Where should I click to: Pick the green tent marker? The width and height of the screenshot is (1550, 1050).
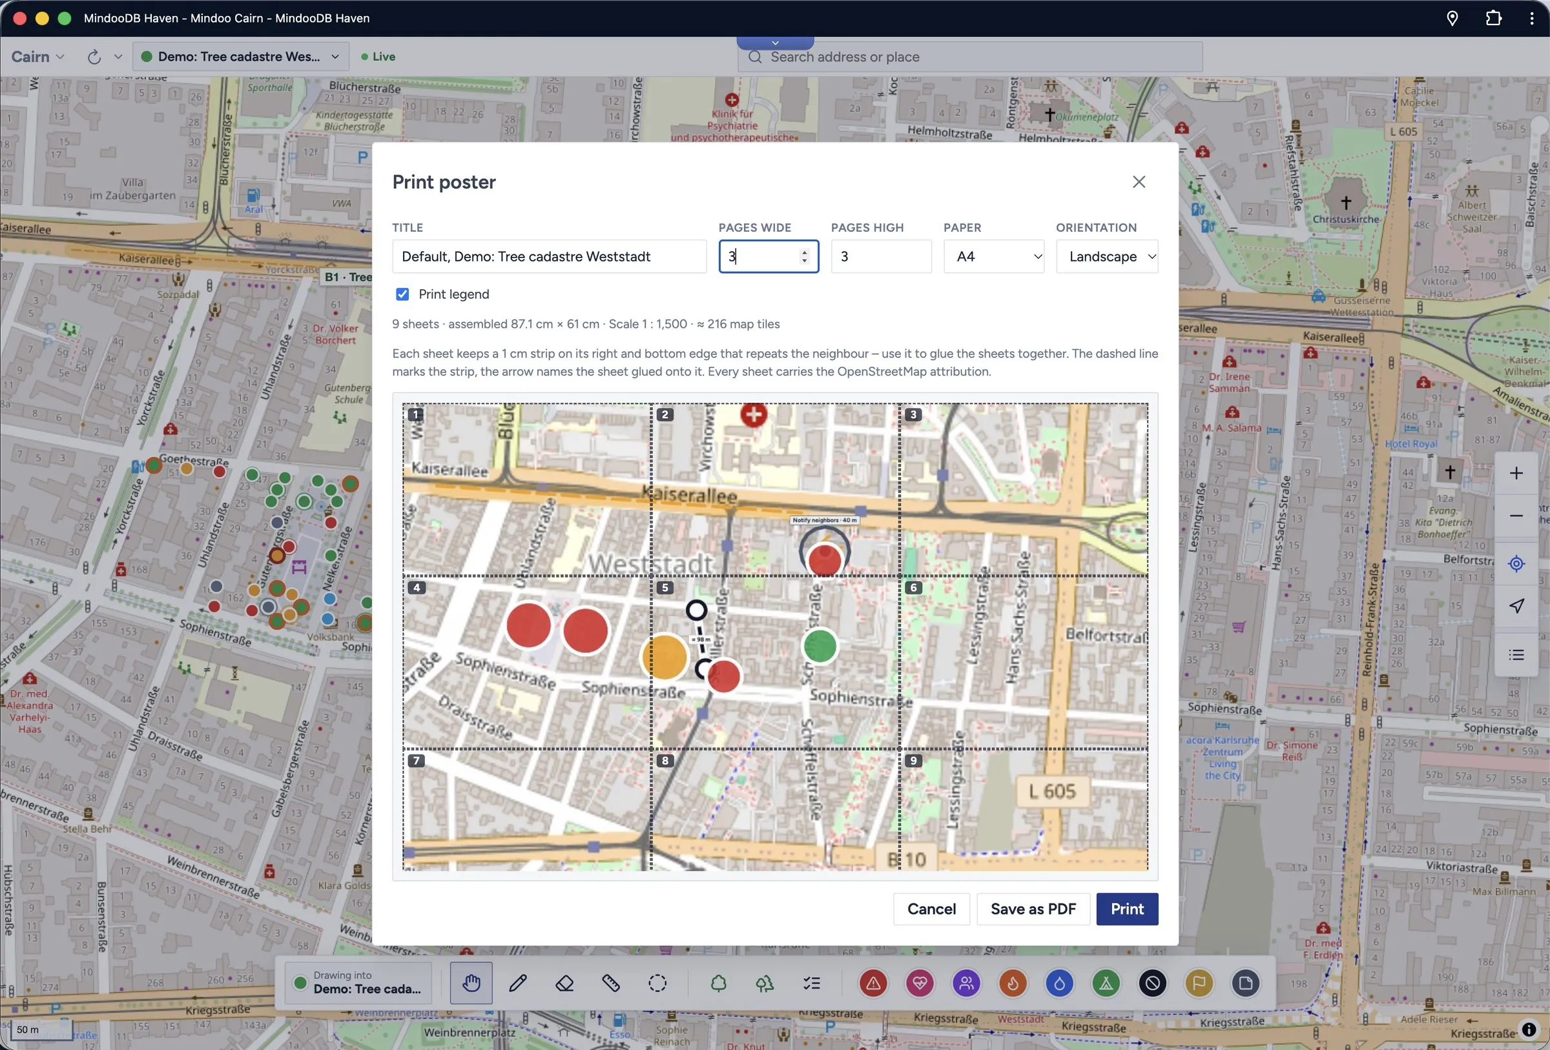(x=1106, y=983)
